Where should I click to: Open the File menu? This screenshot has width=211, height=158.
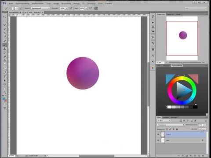pos(11,4)
